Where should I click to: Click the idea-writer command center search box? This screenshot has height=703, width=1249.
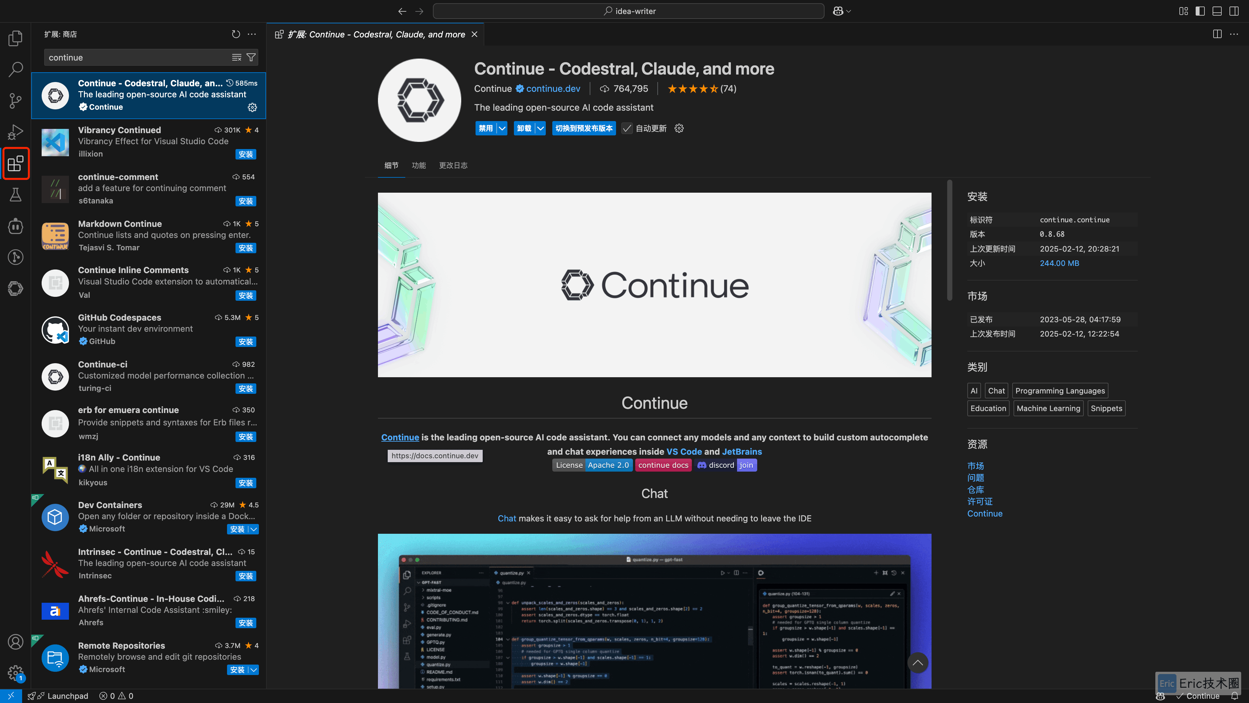pyautogui.click(x=628, y=11)
